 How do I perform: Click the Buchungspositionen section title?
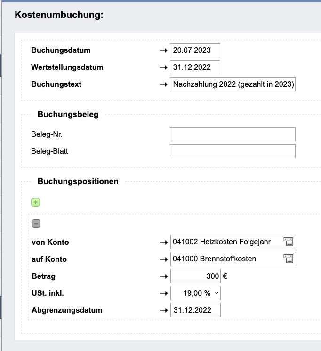(78, 181)
